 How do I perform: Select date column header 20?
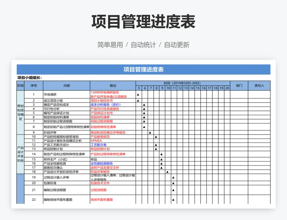(227, 88)
